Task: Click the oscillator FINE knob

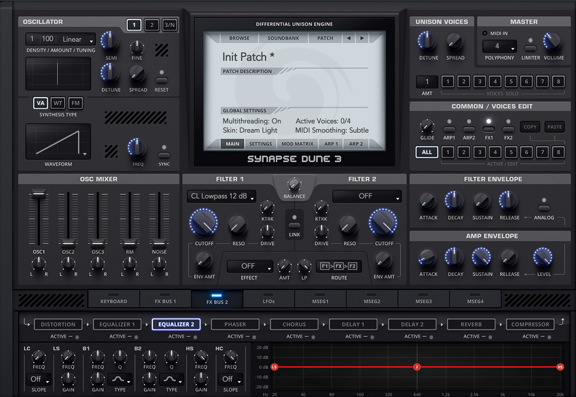Action: pos(137,47)
